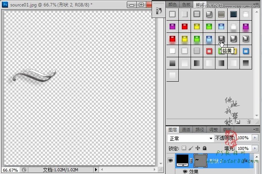262x174 pixels.
Task: Switch to the 通道 tab
Action: [186, 130]
